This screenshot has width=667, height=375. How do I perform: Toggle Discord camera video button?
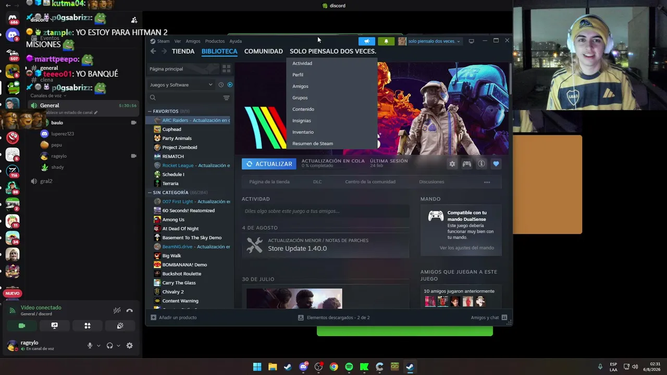tap(22, 326)
